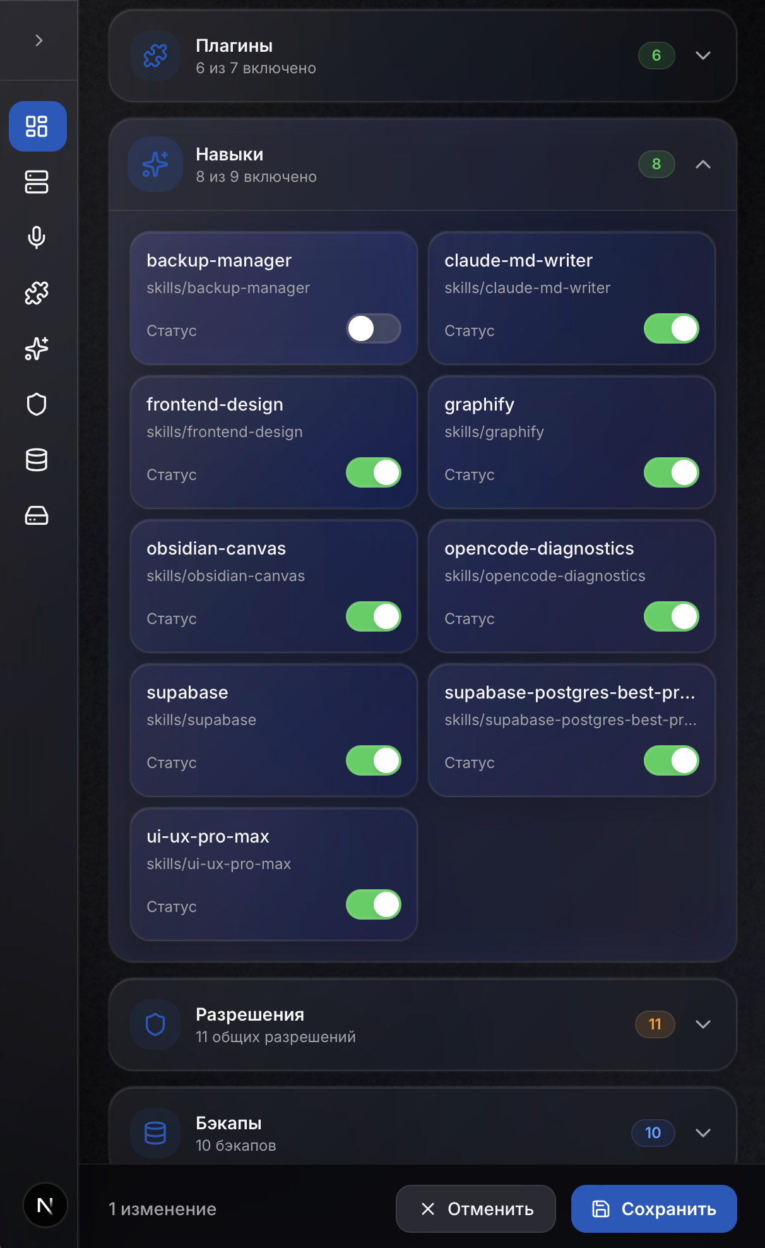This screenshot has height=1248, width=765.
Task: Expand the Разрешения section chevron
Action: (703, 1024)
